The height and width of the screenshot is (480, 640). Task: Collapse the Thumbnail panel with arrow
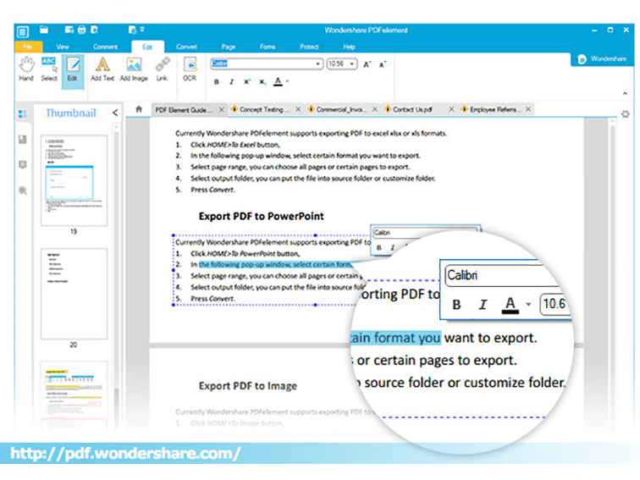point(115,113)
